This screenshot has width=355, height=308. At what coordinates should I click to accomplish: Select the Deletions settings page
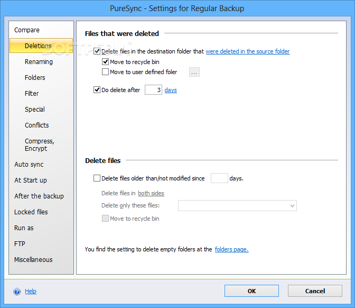click(41, 46)
